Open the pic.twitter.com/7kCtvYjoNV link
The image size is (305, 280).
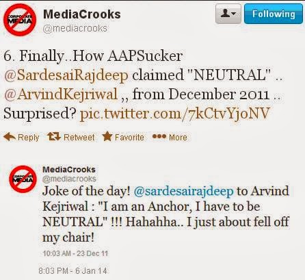(x=175, y=114)
